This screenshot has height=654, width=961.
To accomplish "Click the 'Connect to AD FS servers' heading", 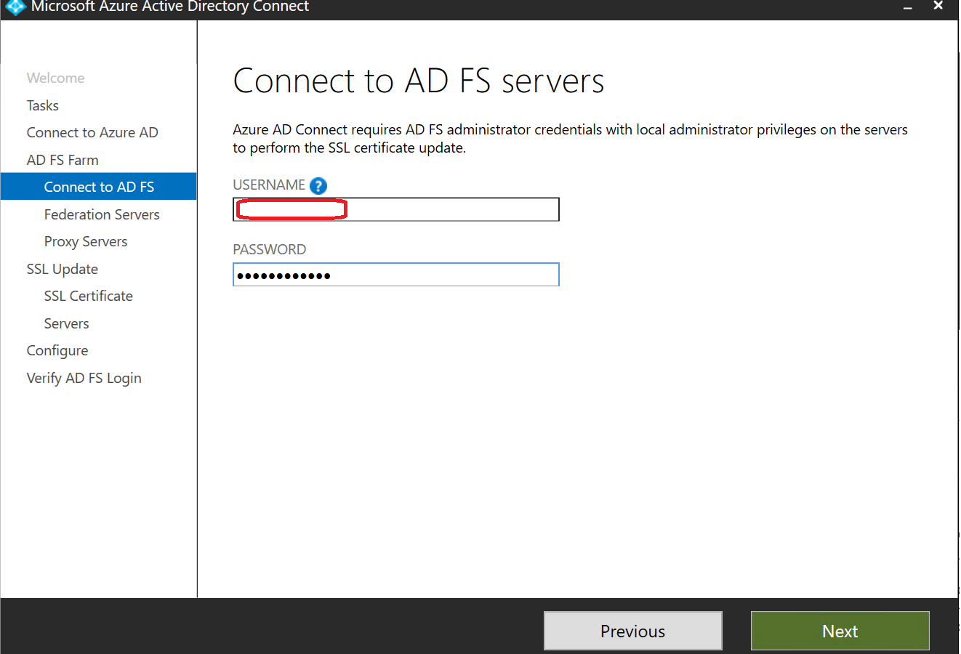I will [x=419, y=81].
